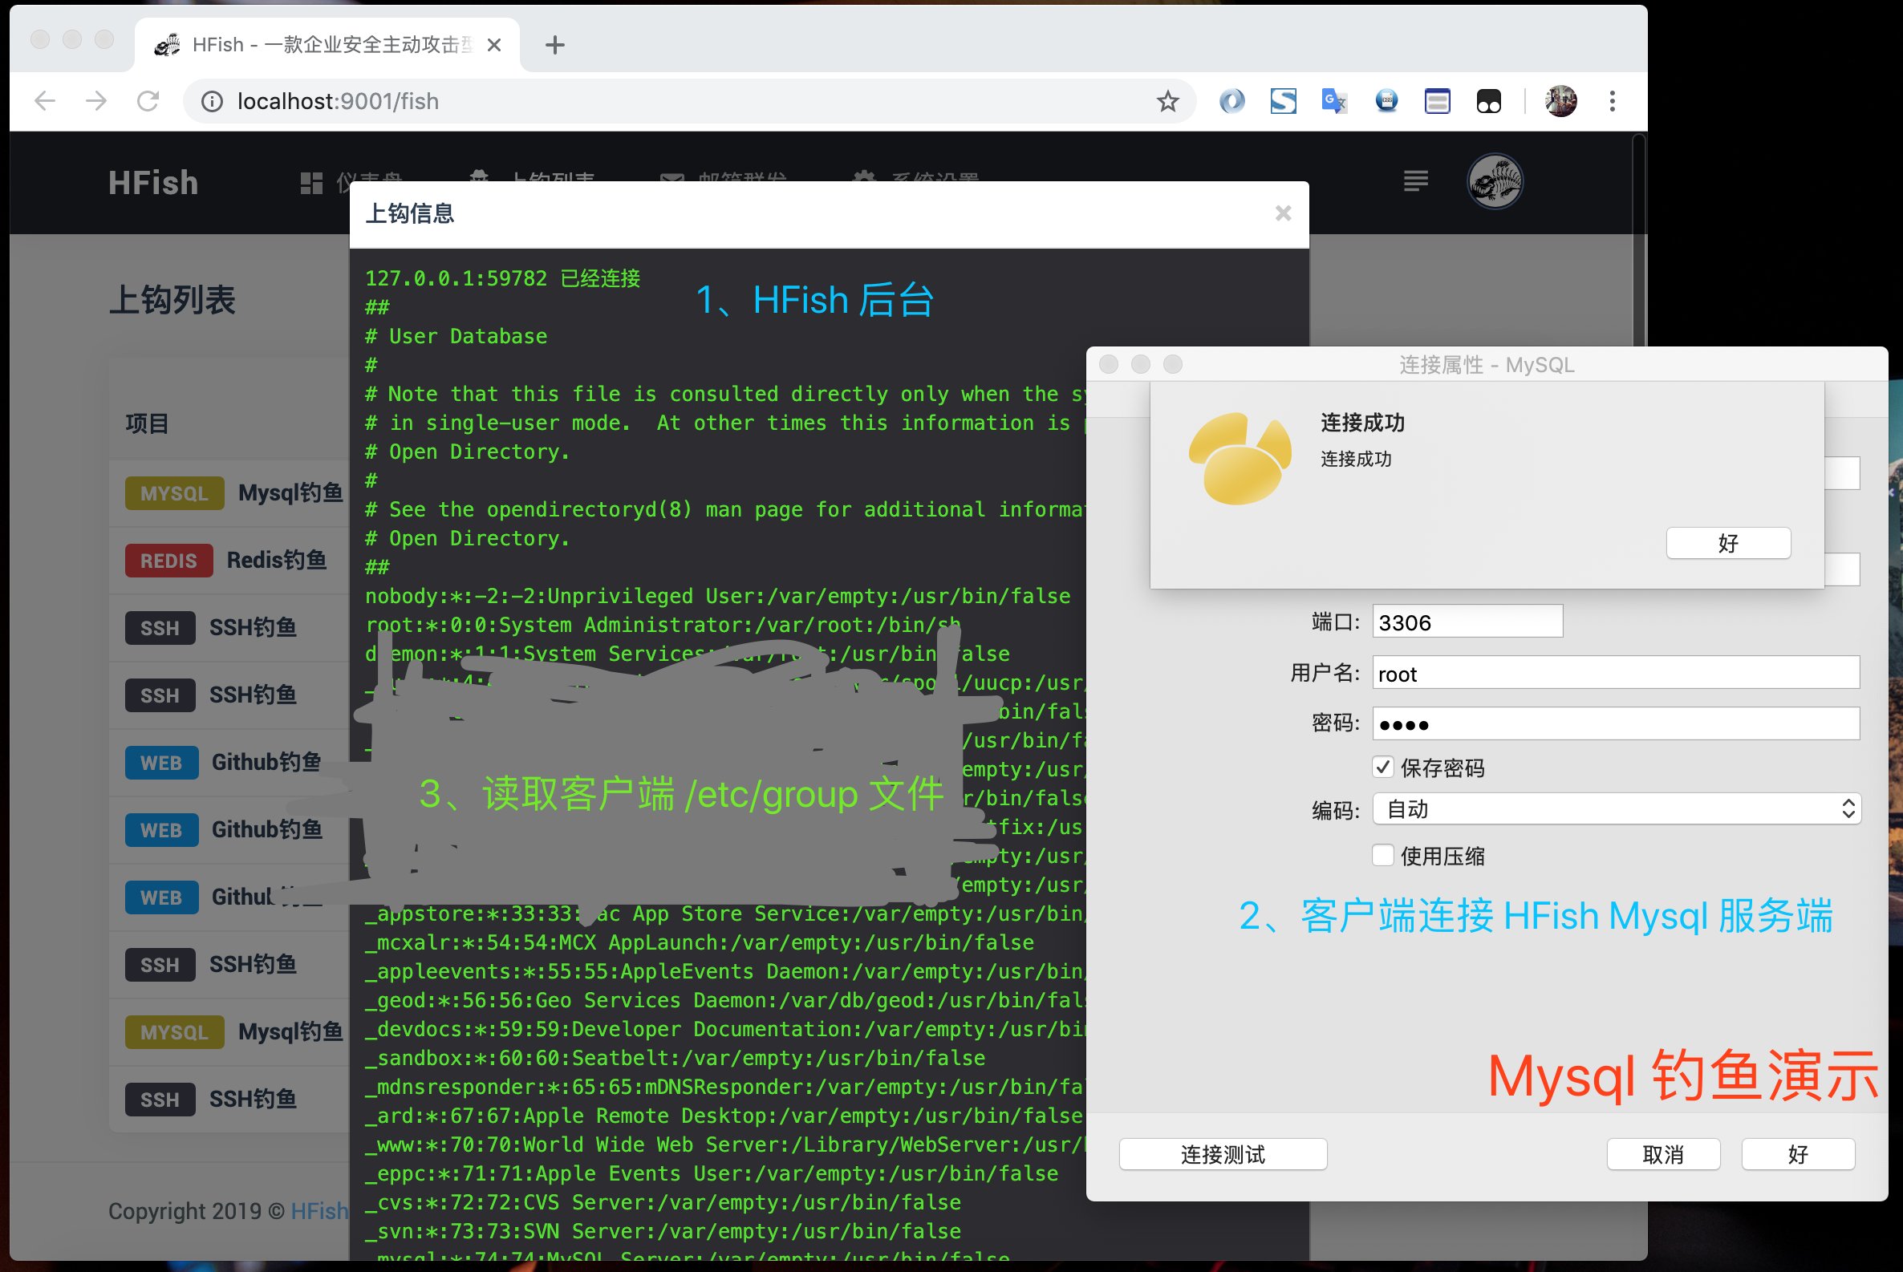Screen dimensions: 1903x1272
Task: Reload the localhost:9001/fish page
Action: (x=148, y=101)
